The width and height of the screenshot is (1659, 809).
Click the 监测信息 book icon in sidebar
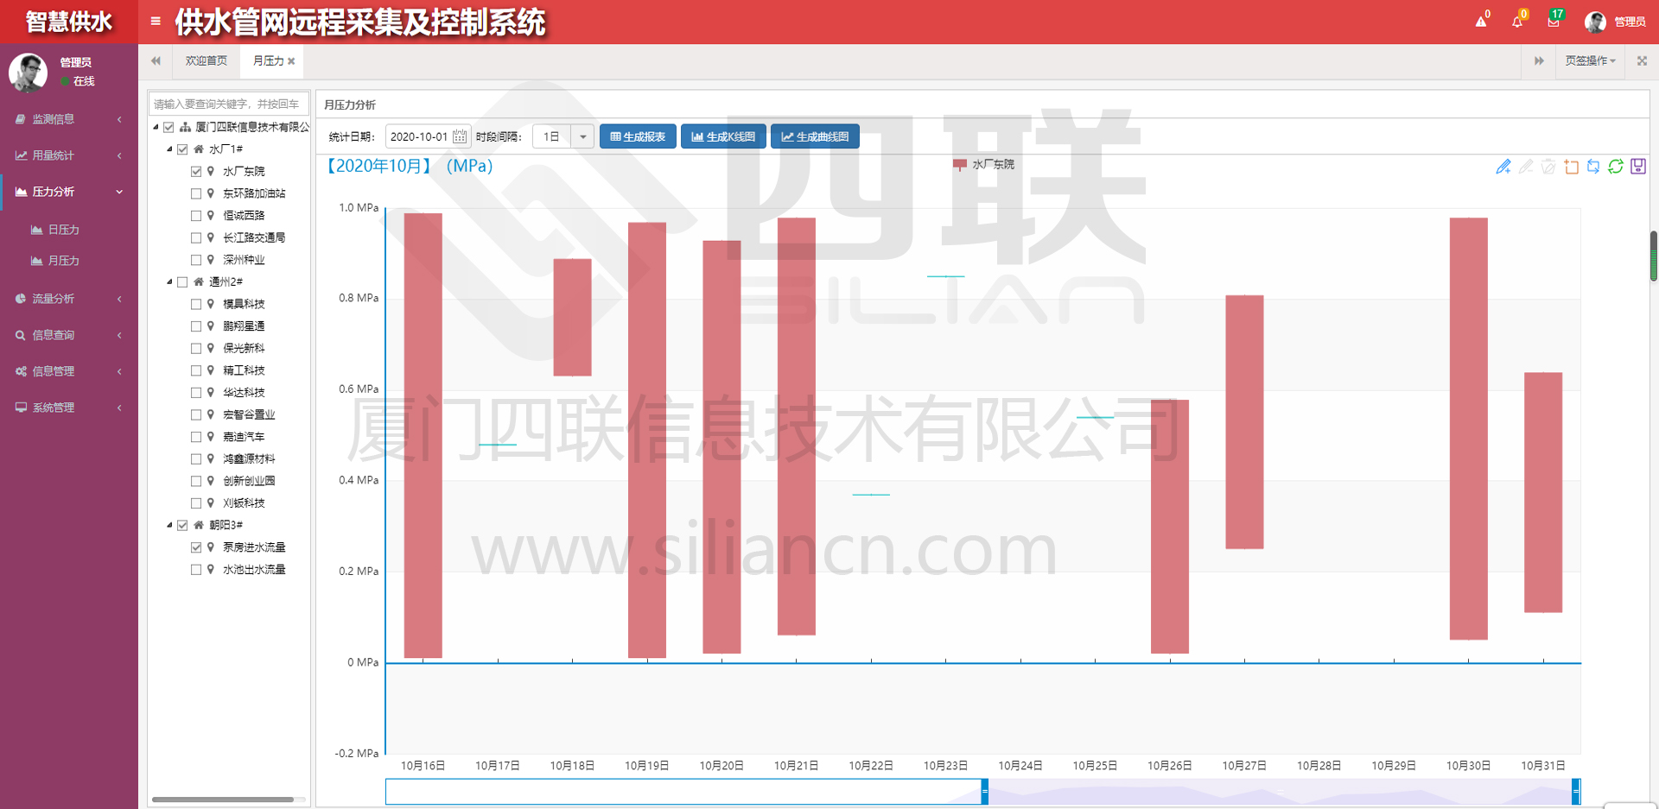21,119
